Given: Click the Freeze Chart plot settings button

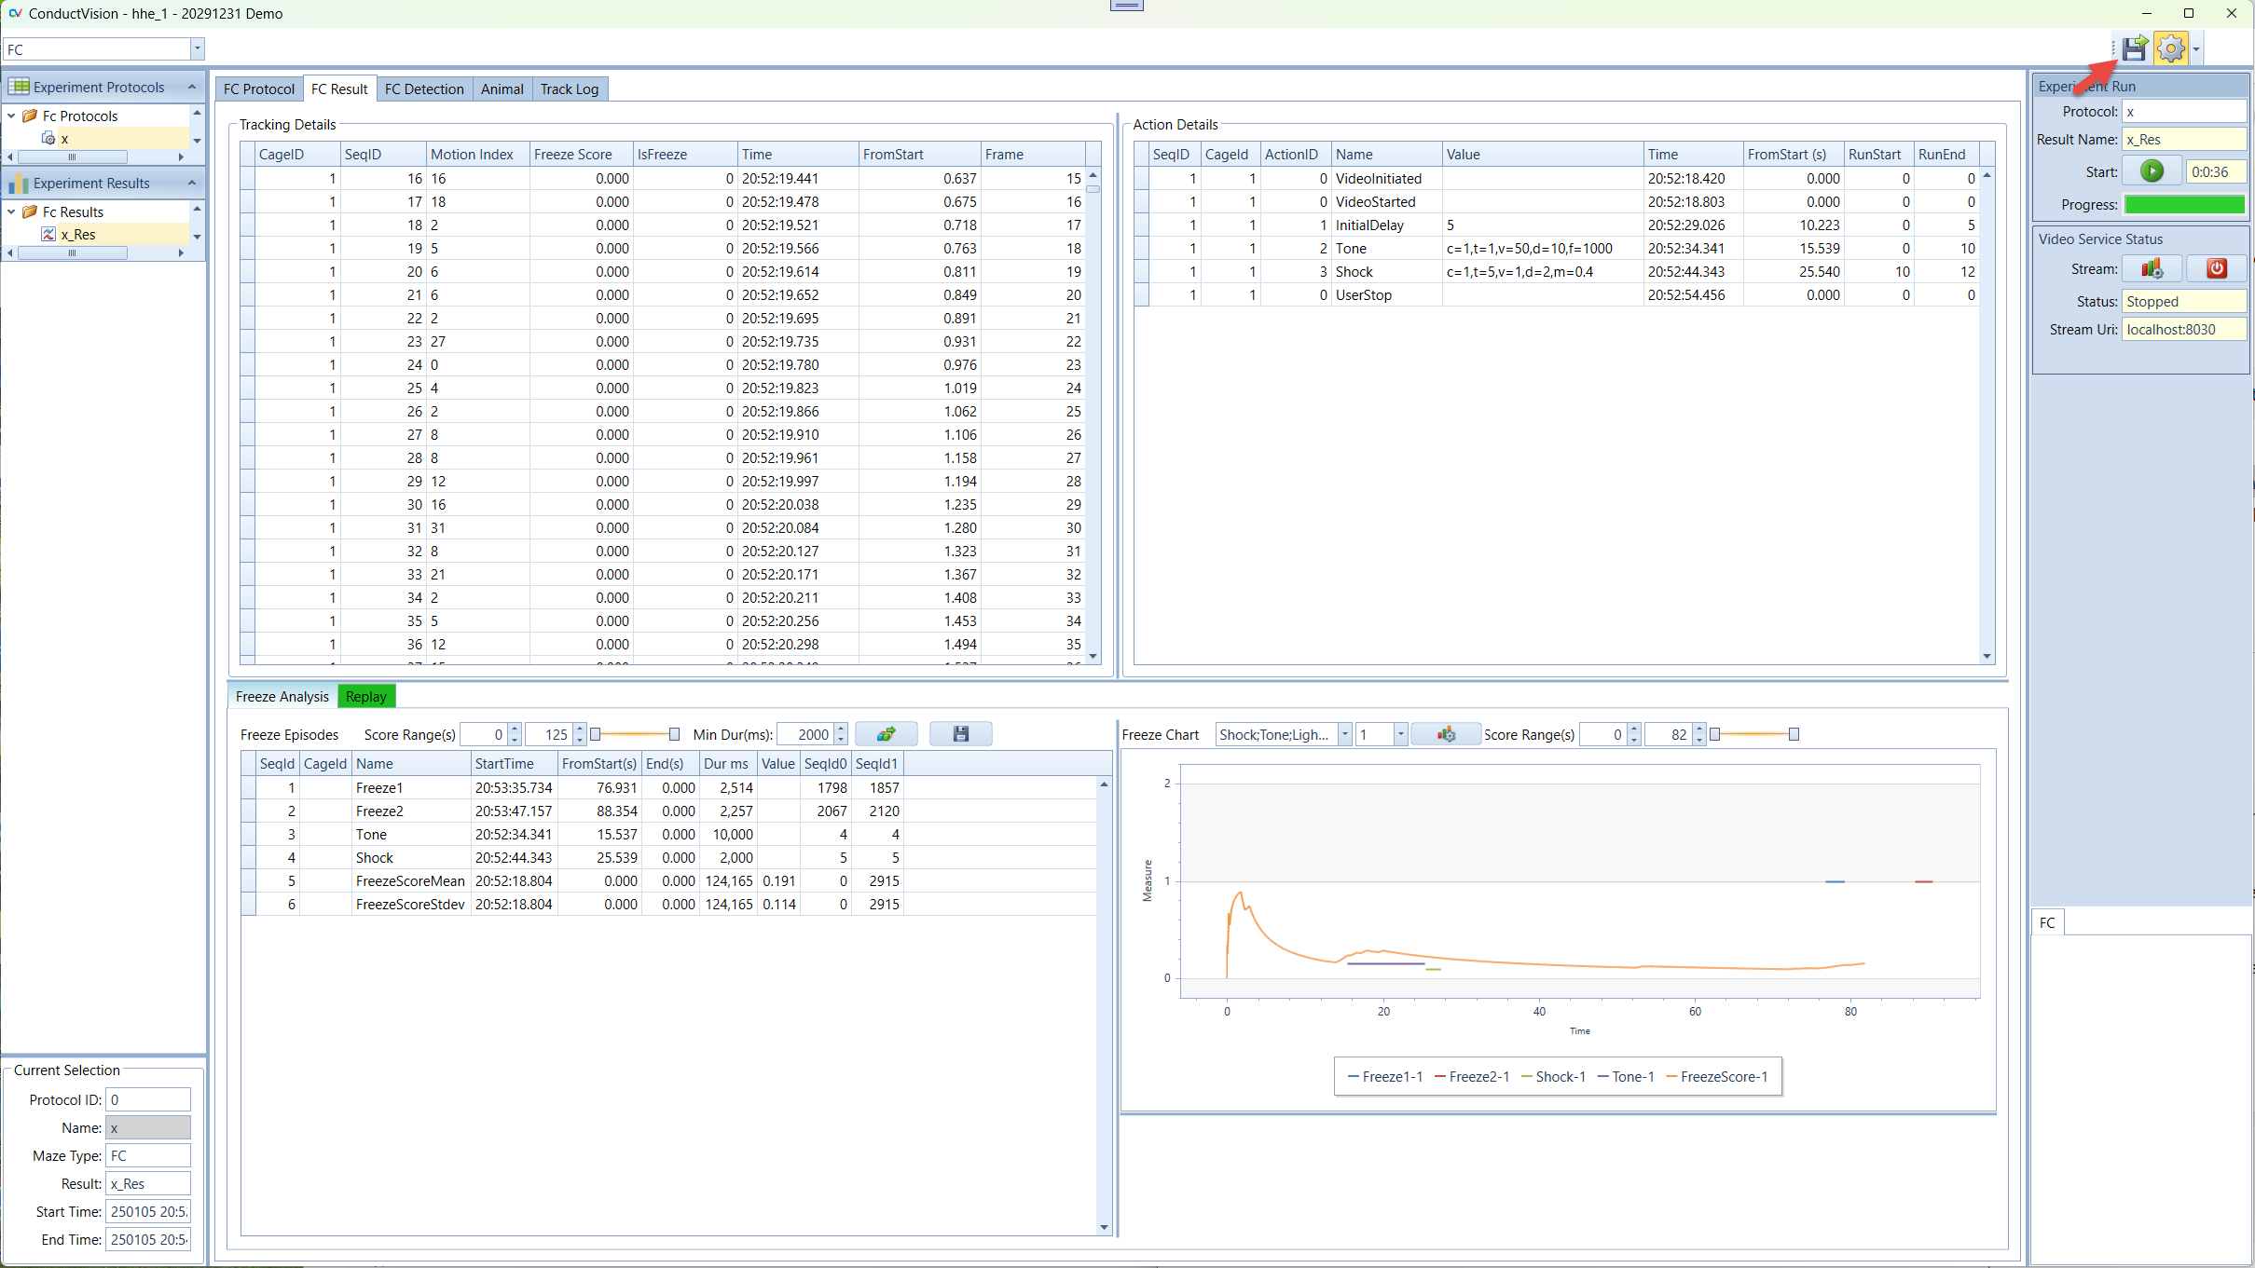Looking at the screenshot, I should (1445, 734).
